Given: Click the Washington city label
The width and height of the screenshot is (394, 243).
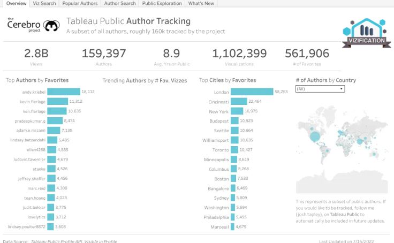Looking at the screenshot, I should click(216, 208).
